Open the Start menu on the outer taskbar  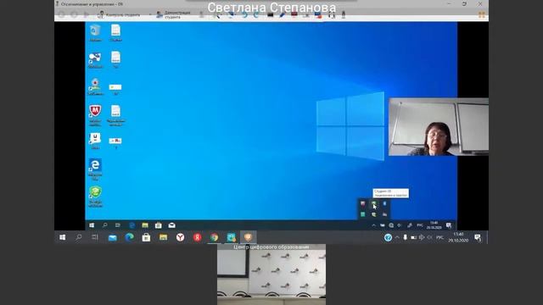click(x=62, y=237)
